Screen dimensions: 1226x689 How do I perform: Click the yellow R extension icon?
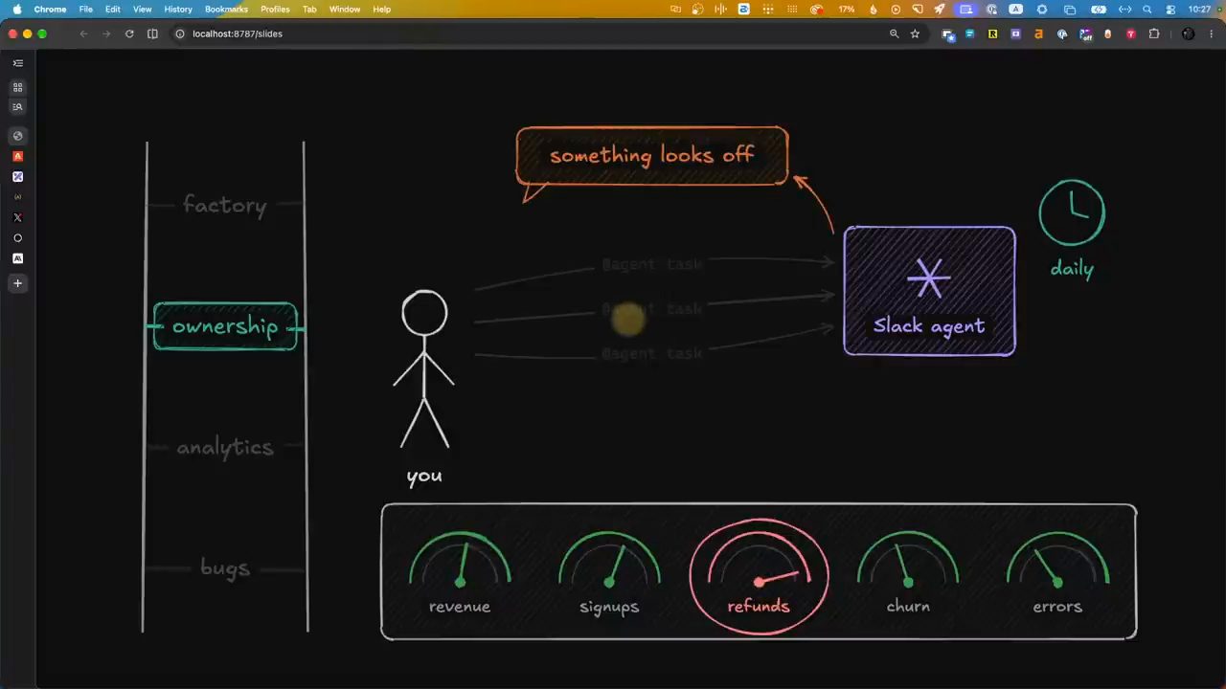[992, 33]
